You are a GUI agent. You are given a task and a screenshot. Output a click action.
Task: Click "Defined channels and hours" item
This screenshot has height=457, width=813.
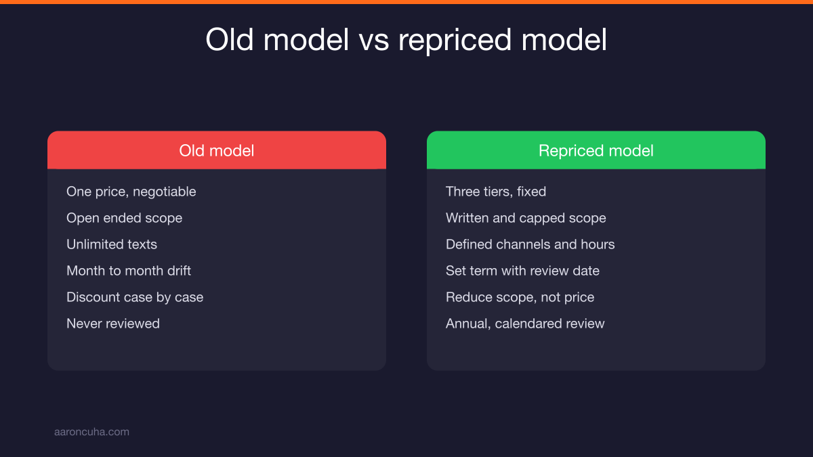530,244
